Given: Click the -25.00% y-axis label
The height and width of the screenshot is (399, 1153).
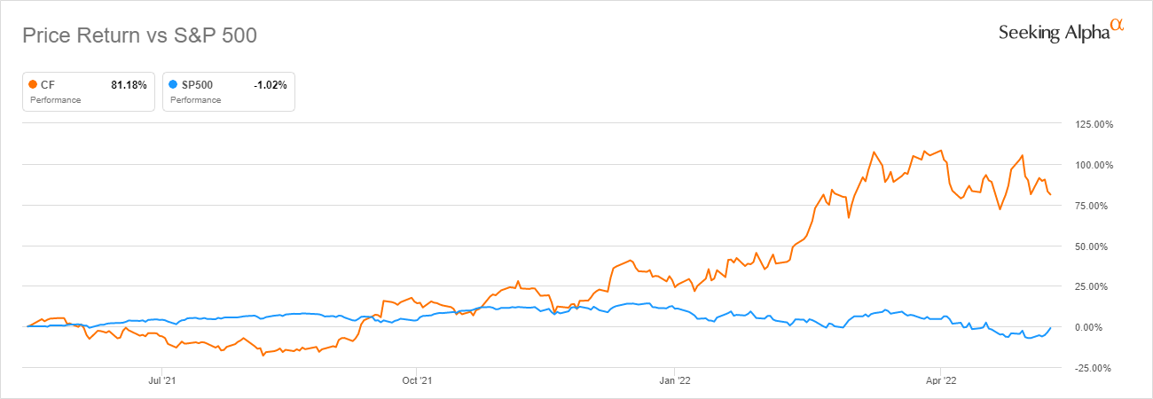Looking at the screenshot, I should 1094,368.
